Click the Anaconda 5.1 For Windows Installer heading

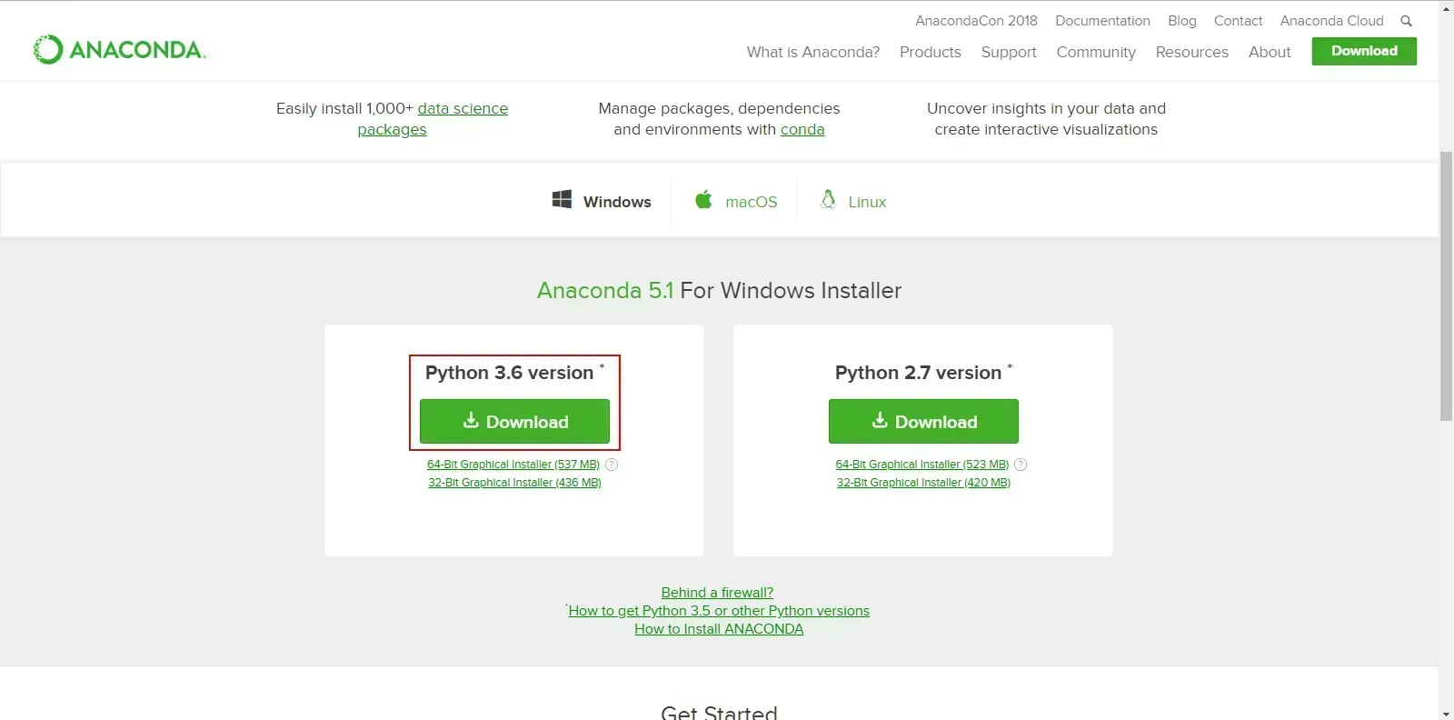tap(719, 291)
